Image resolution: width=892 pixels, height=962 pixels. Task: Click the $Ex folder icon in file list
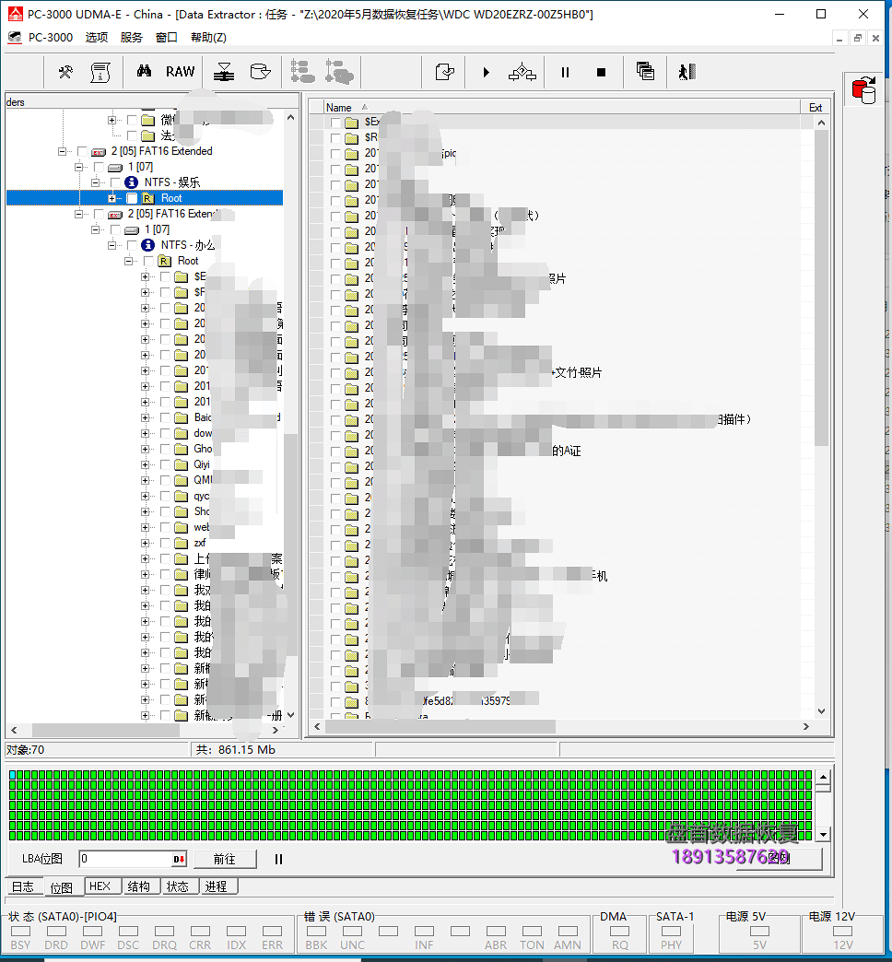click(x=351, y=122)
